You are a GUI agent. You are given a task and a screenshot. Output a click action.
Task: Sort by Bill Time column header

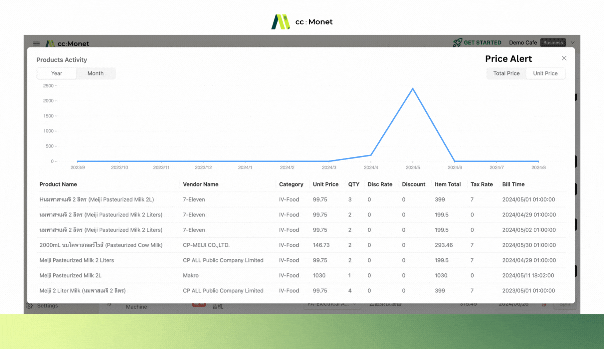click(x=513, y=184)
